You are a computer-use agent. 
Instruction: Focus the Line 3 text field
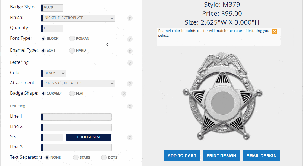[76, 148]
